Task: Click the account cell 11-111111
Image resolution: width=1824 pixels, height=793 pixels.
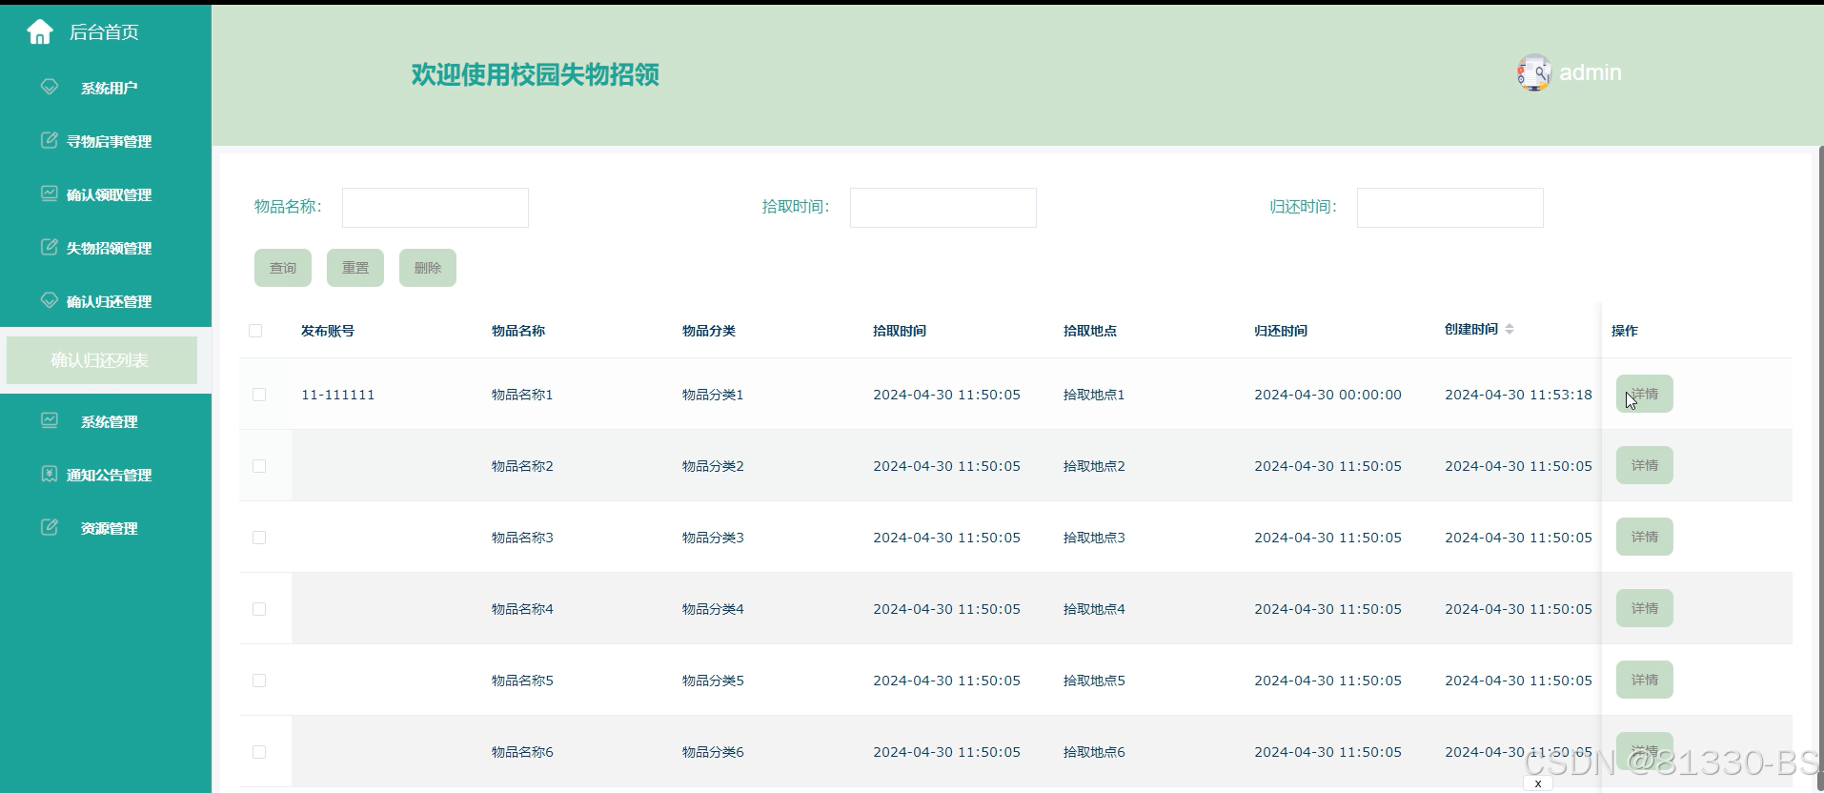Action: tap(338, 395)
